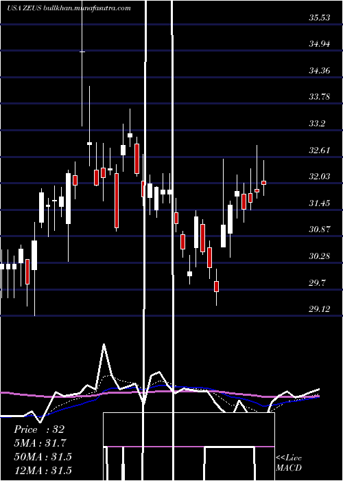Click the 29.7 price axis label

point(317,282)
